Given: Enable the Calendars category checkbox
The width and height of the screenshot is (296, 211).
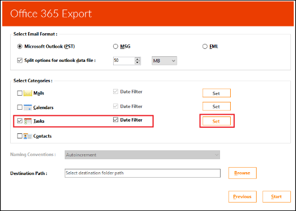Looking at the screenshot, I should pos(20,107).
